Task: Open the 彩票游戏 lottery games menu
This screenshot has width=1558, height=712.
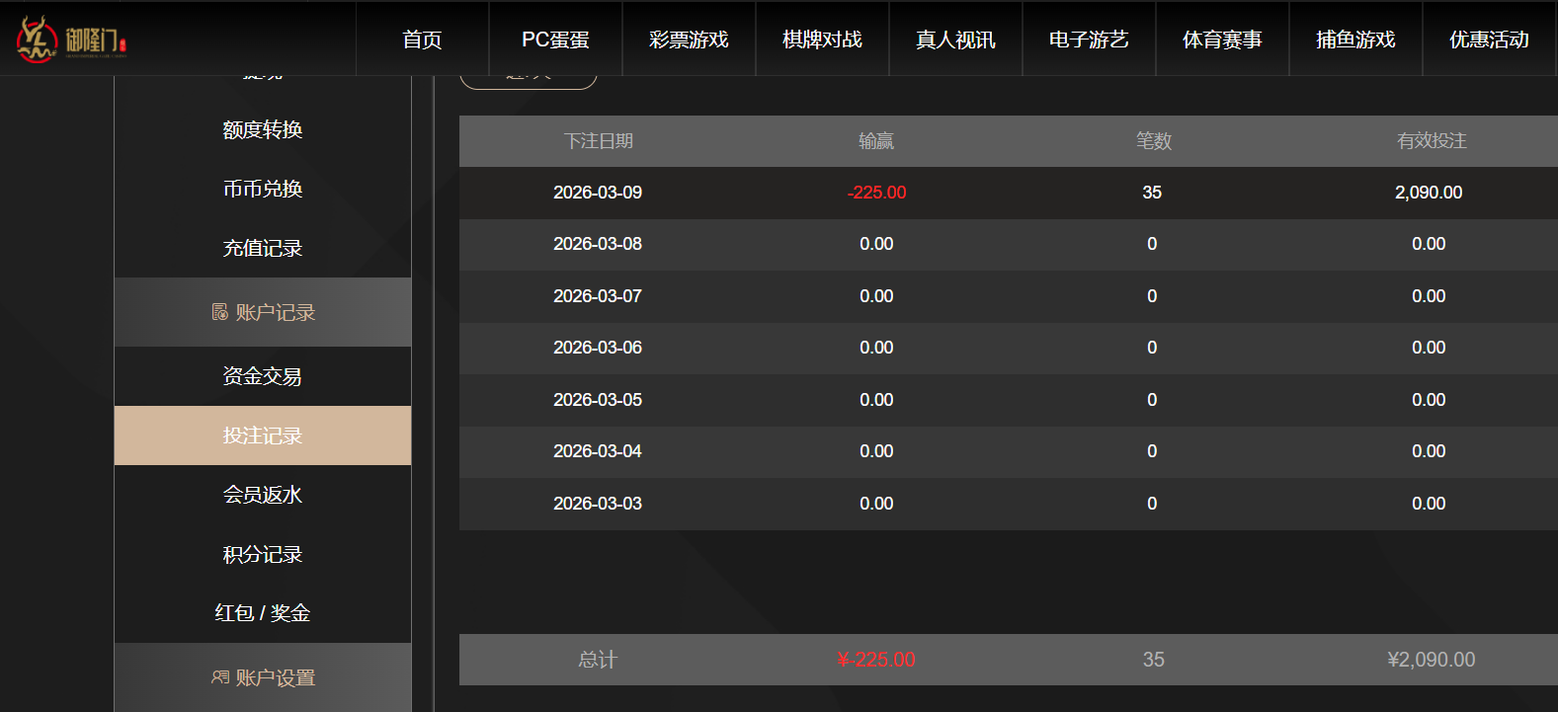Action: [689, 39]
